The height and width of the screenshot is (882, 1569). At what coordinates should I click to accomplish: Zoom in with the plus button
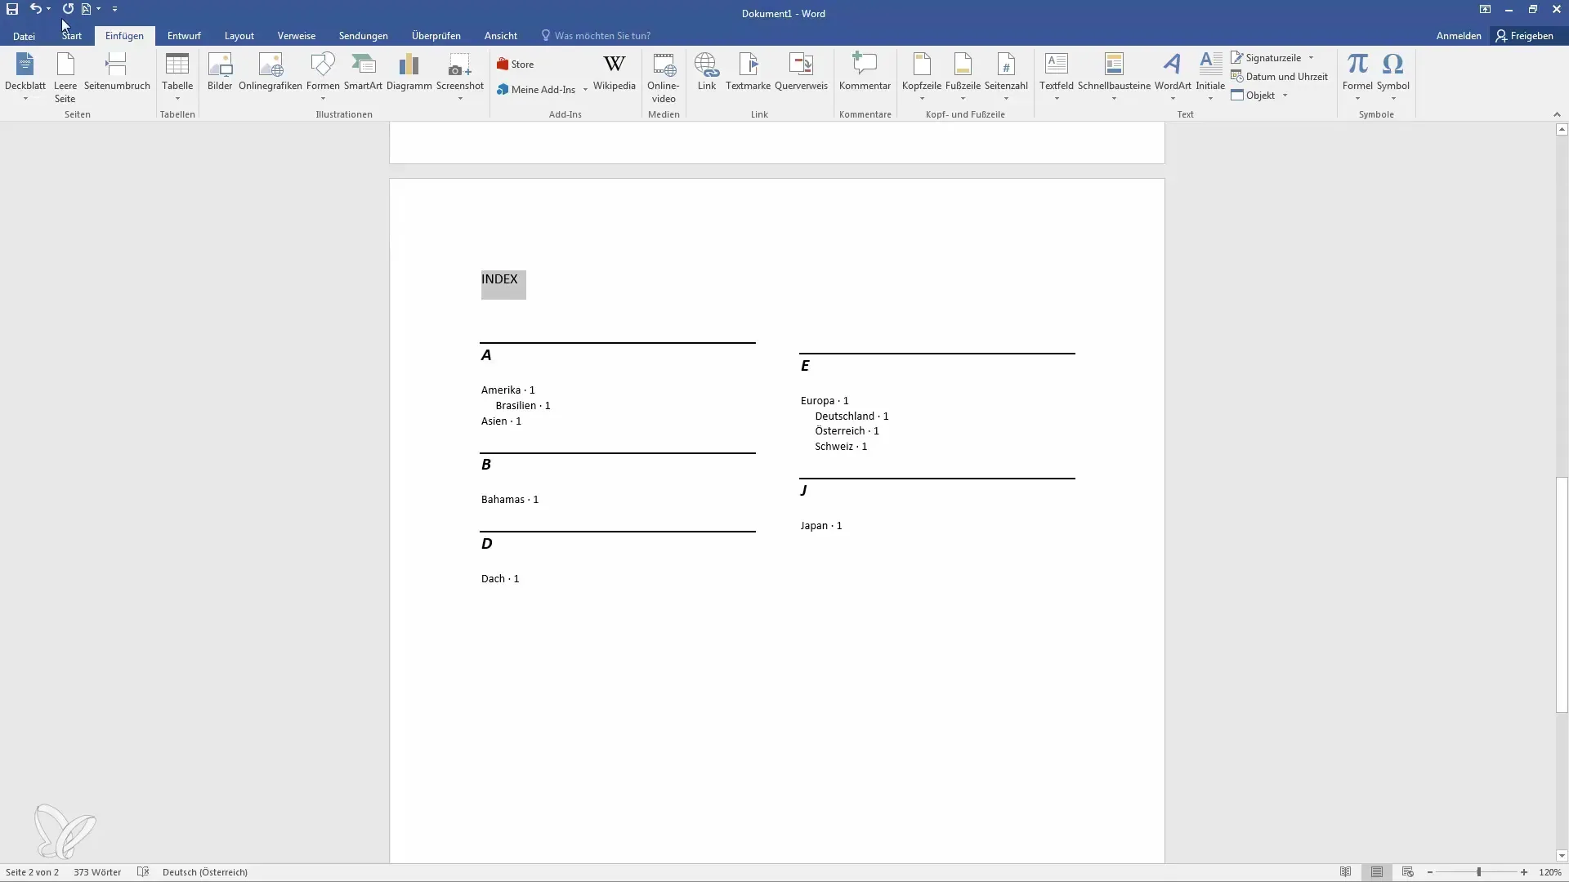(x=1524, y=872)
